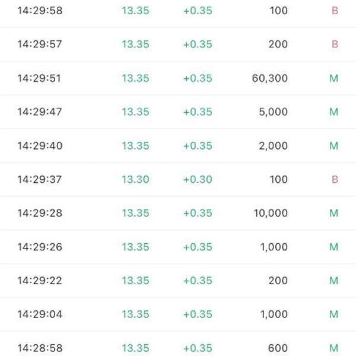
Task: Open the 14:29:26 trade row
Action: [40, 247]
